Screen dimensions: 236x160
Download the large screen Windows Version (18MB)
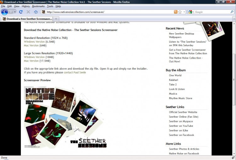tap(34, 57)
